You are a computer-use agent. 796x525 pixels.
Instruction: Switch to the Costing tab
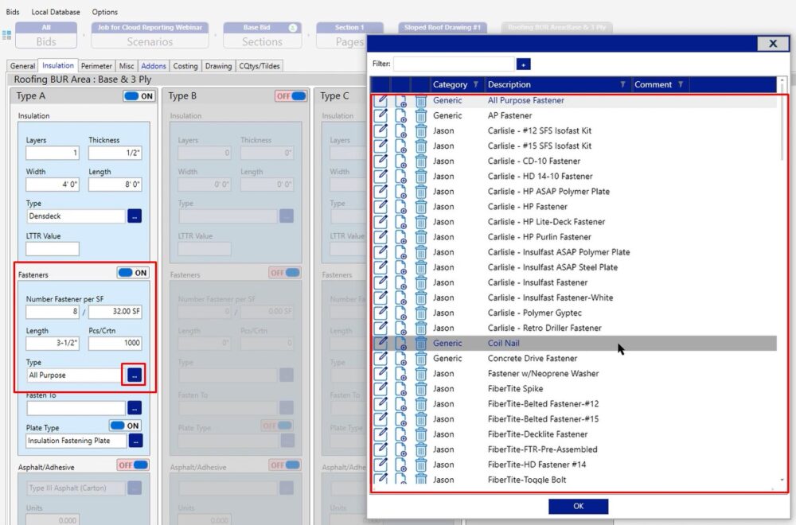coord(185,66)
